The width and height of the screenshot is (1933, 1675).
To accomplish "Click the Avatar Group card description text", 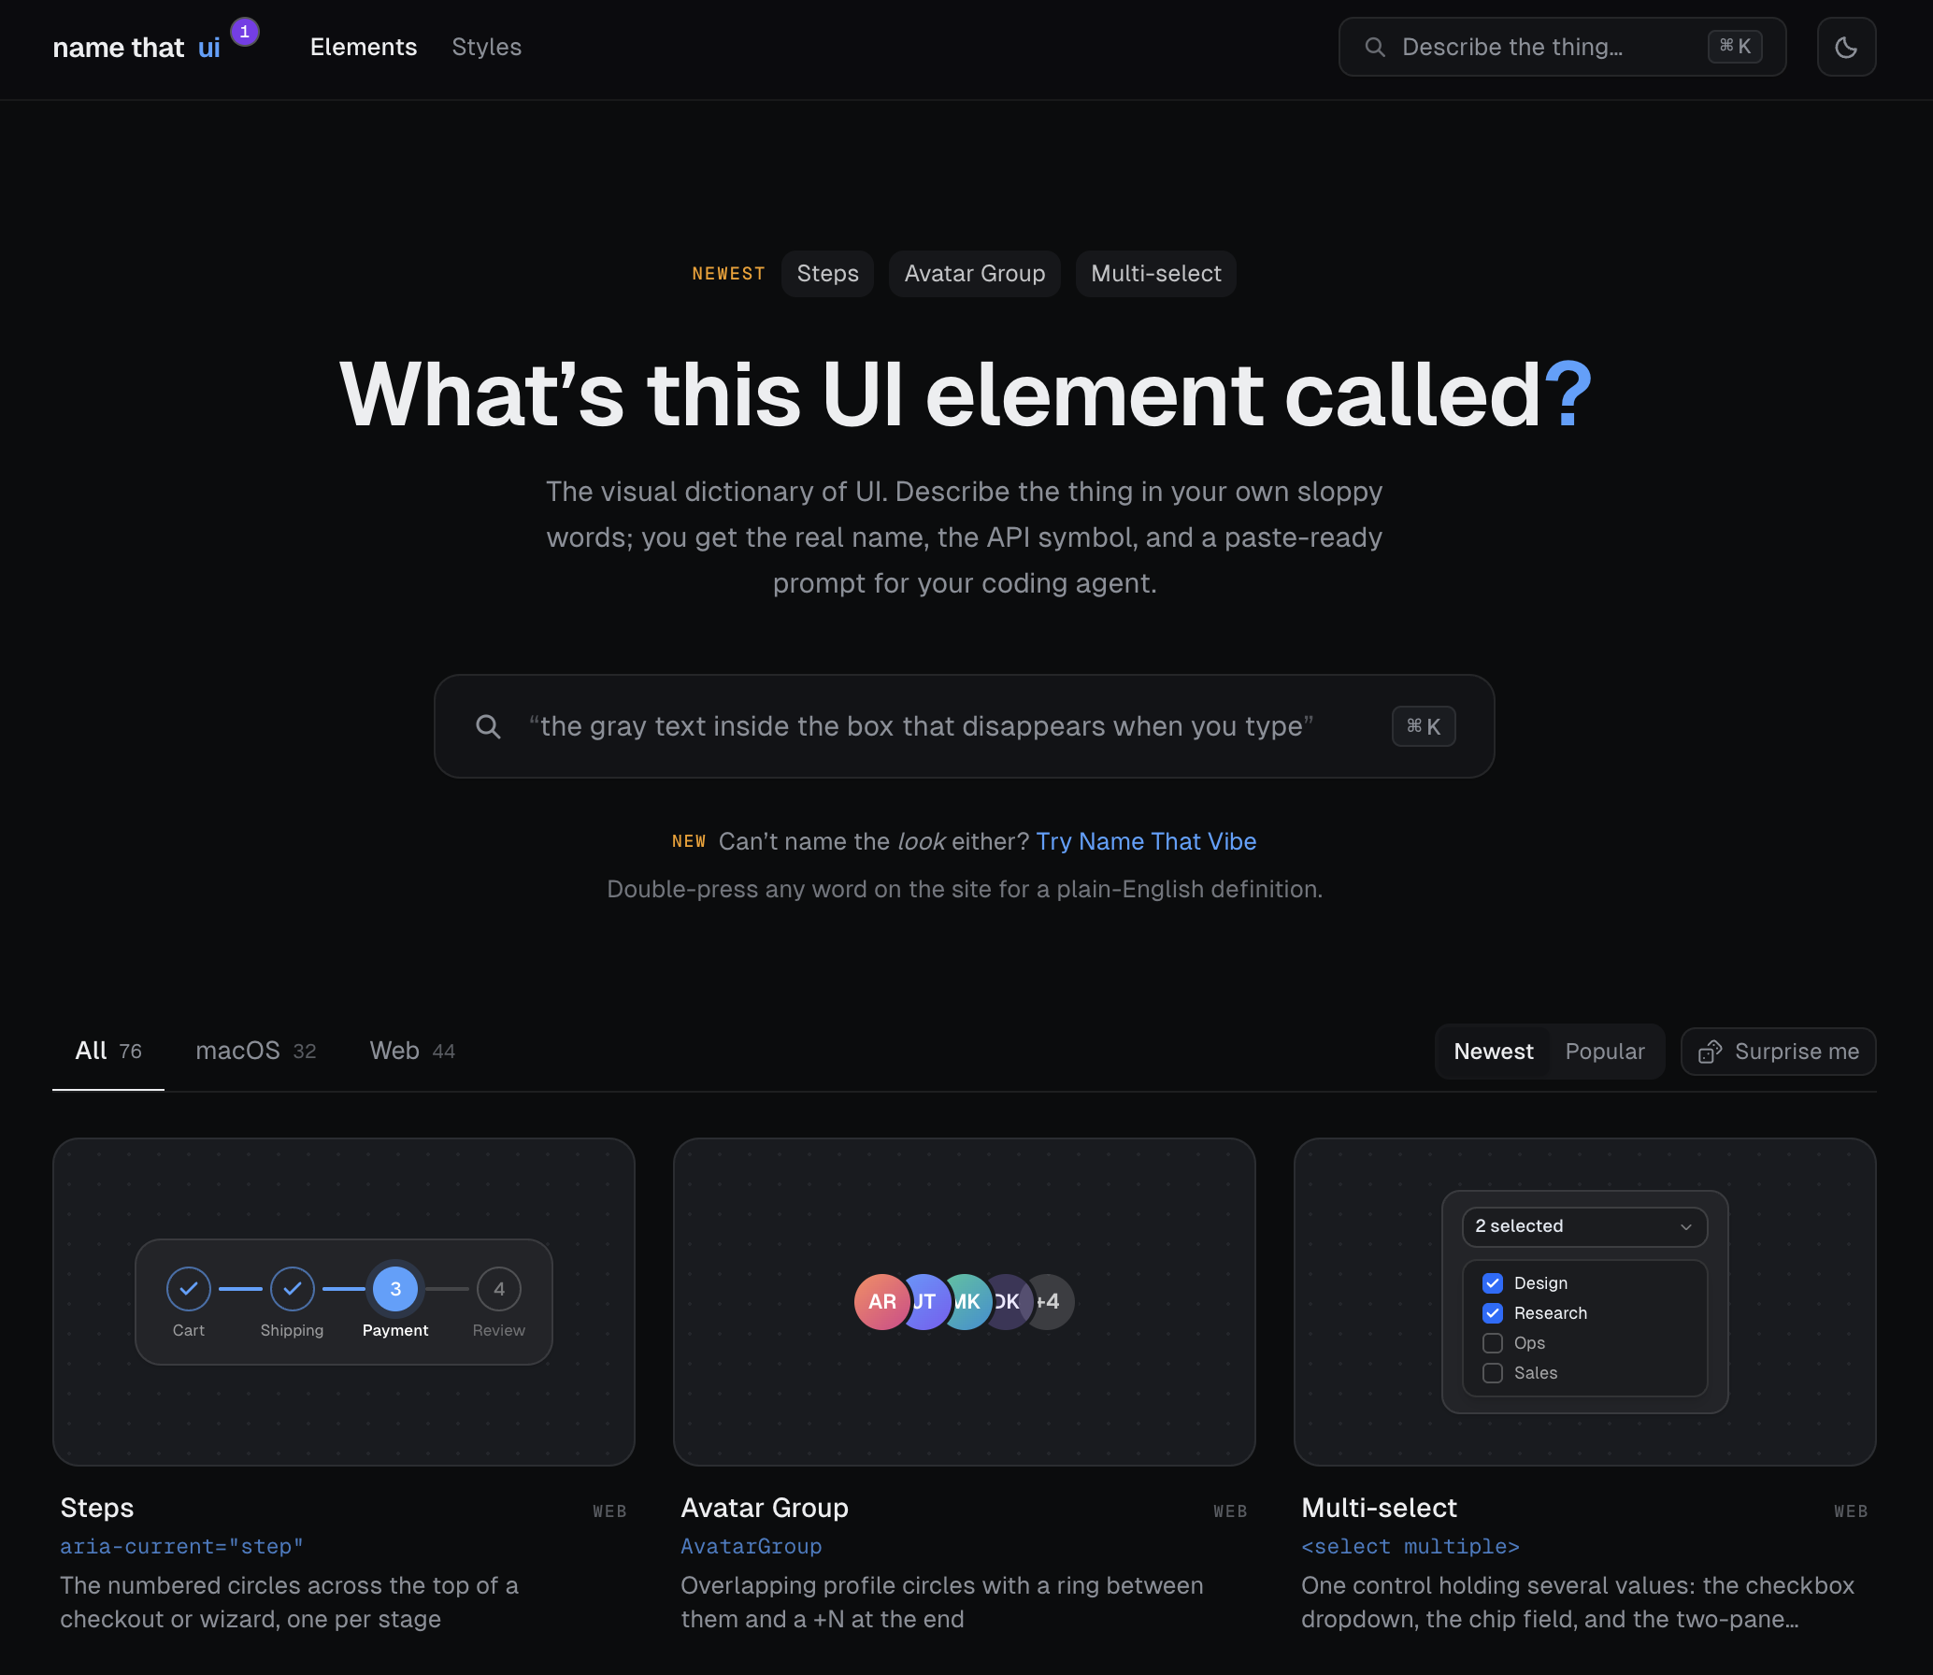I will pyautogui.click(x=942, y=1602).
